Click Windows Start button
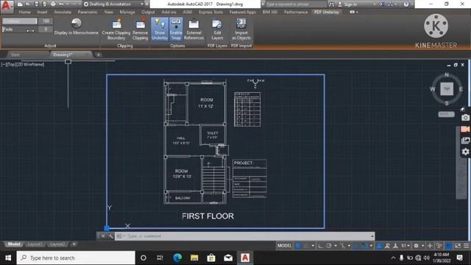471x265 pixels. (8, 258)
